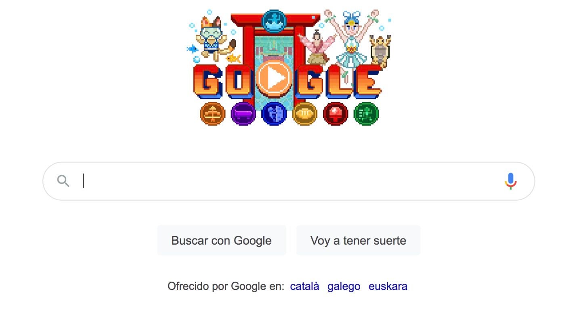Activate voice search with the microphone icon
Screen dimensions: 581x327
click(510, 181)
